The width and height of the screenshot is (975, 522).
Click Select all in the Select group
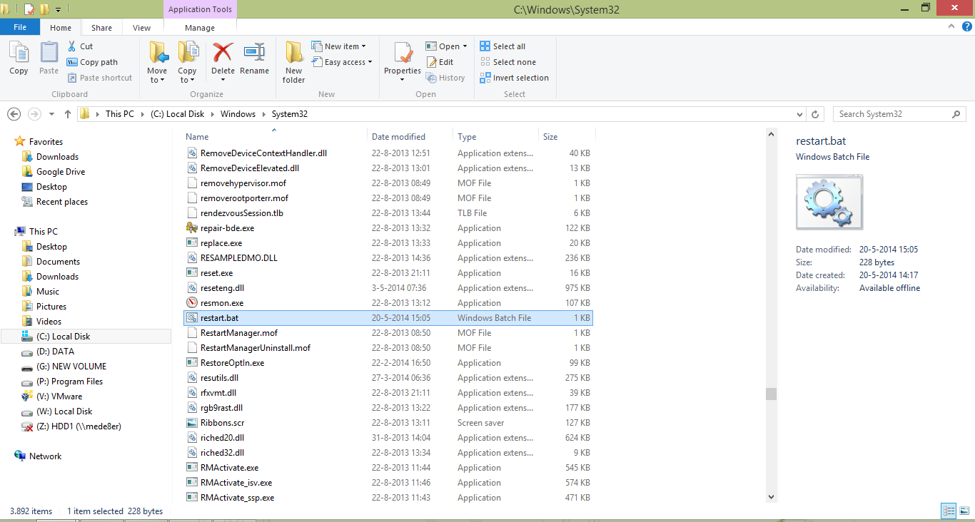tap(502, 46)
